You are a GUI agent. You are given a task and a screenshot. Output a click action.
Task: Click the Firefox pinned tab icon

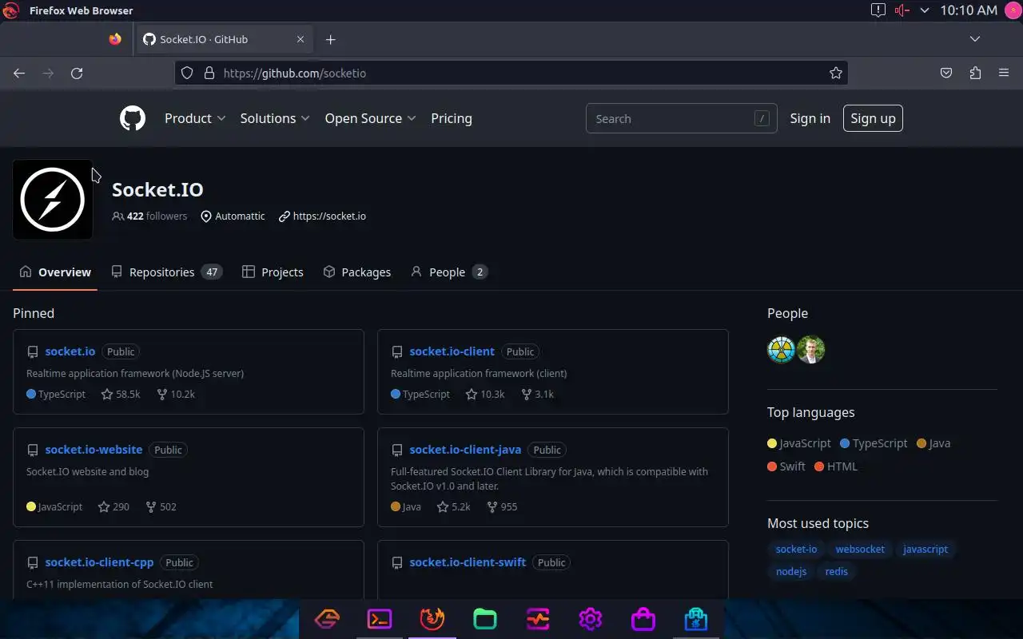coord(115,39)
